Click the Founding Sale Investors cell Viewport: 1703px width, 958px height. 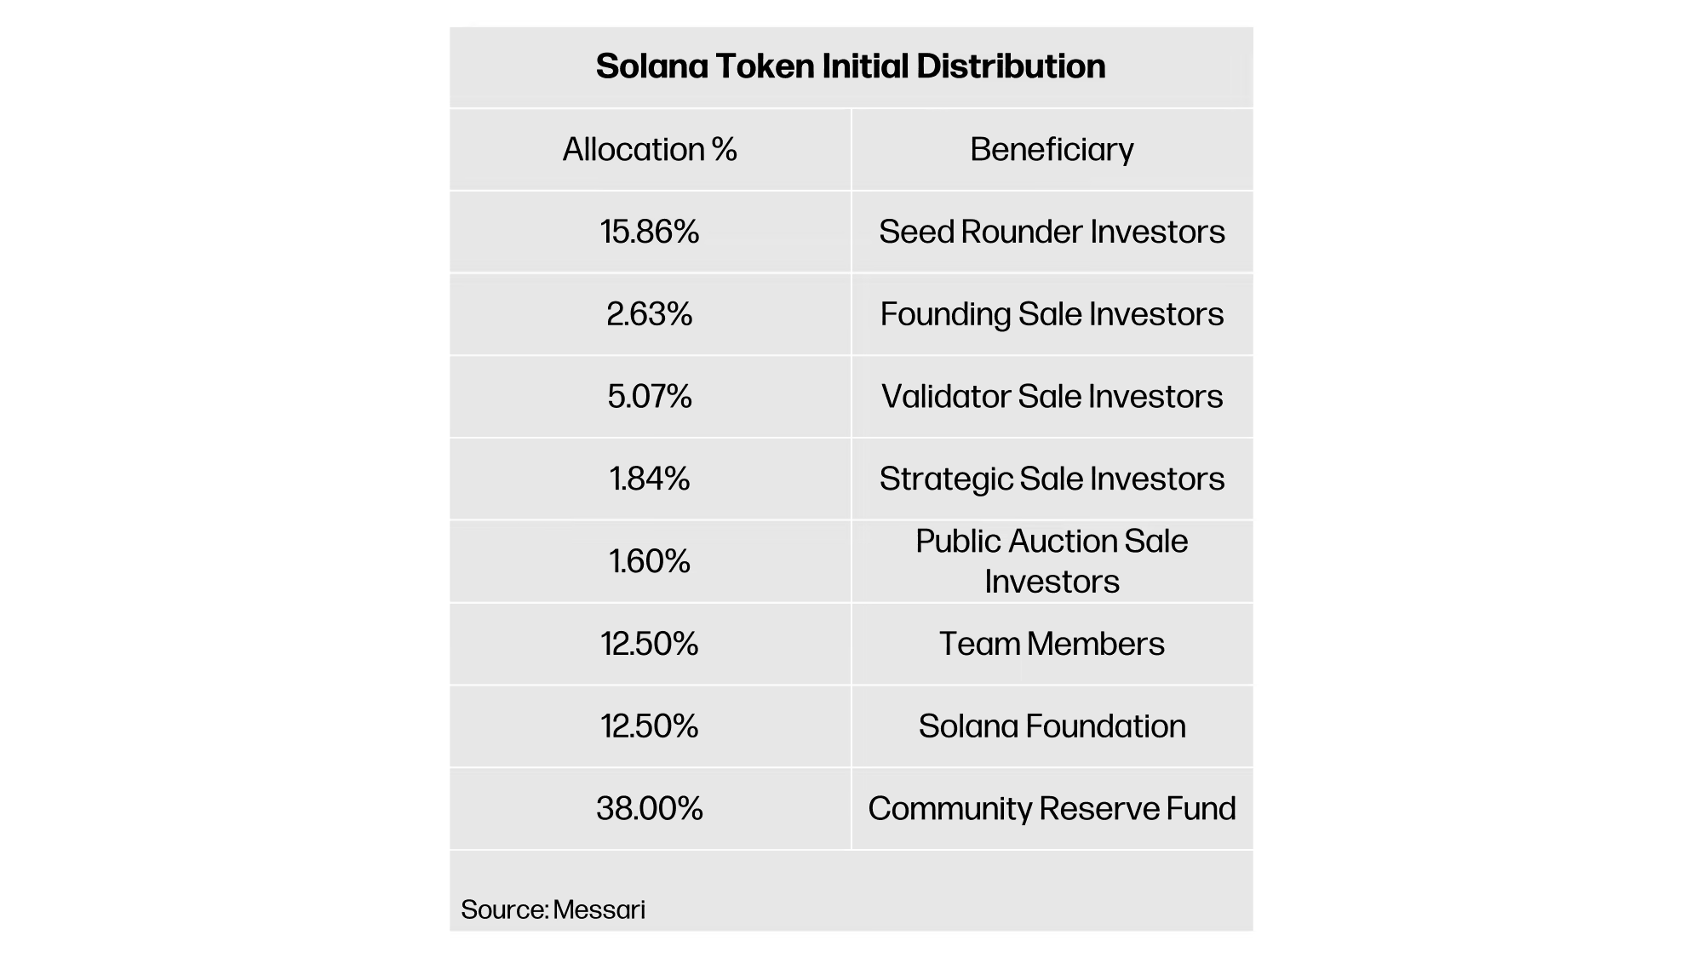pos(1052,314)
